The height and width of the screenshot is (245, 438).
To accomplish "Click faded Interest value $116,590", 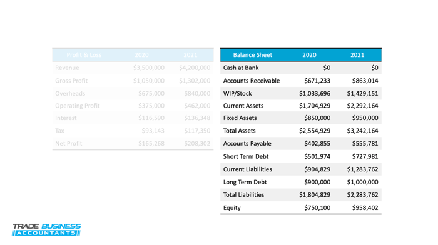I will coord(151,118).
